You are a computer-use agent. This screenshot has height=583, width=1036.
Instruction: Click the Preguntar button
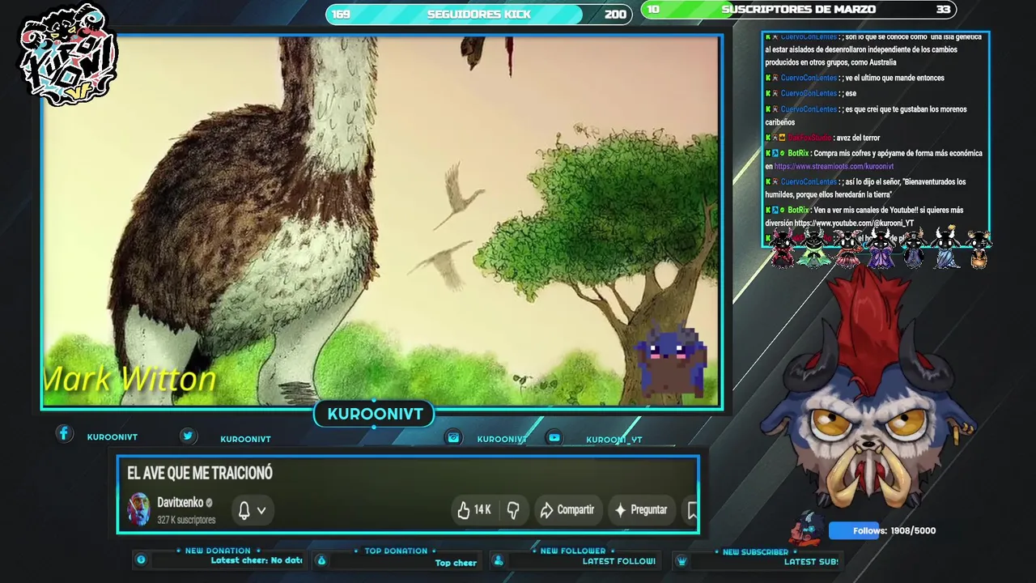pos(641,510)
